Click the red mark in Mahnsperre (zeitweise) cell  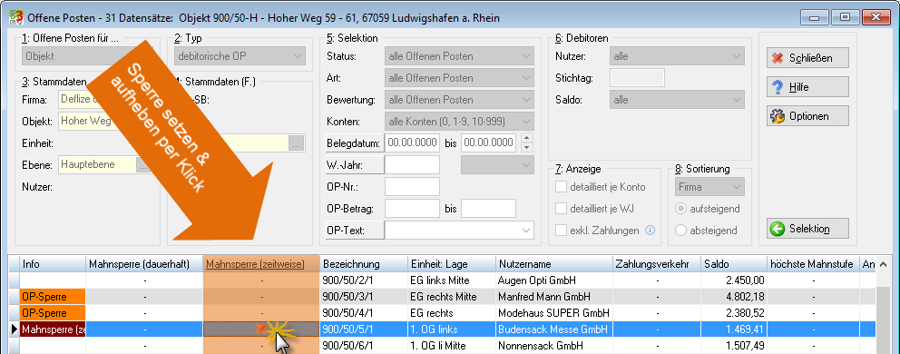click(260, 329)
